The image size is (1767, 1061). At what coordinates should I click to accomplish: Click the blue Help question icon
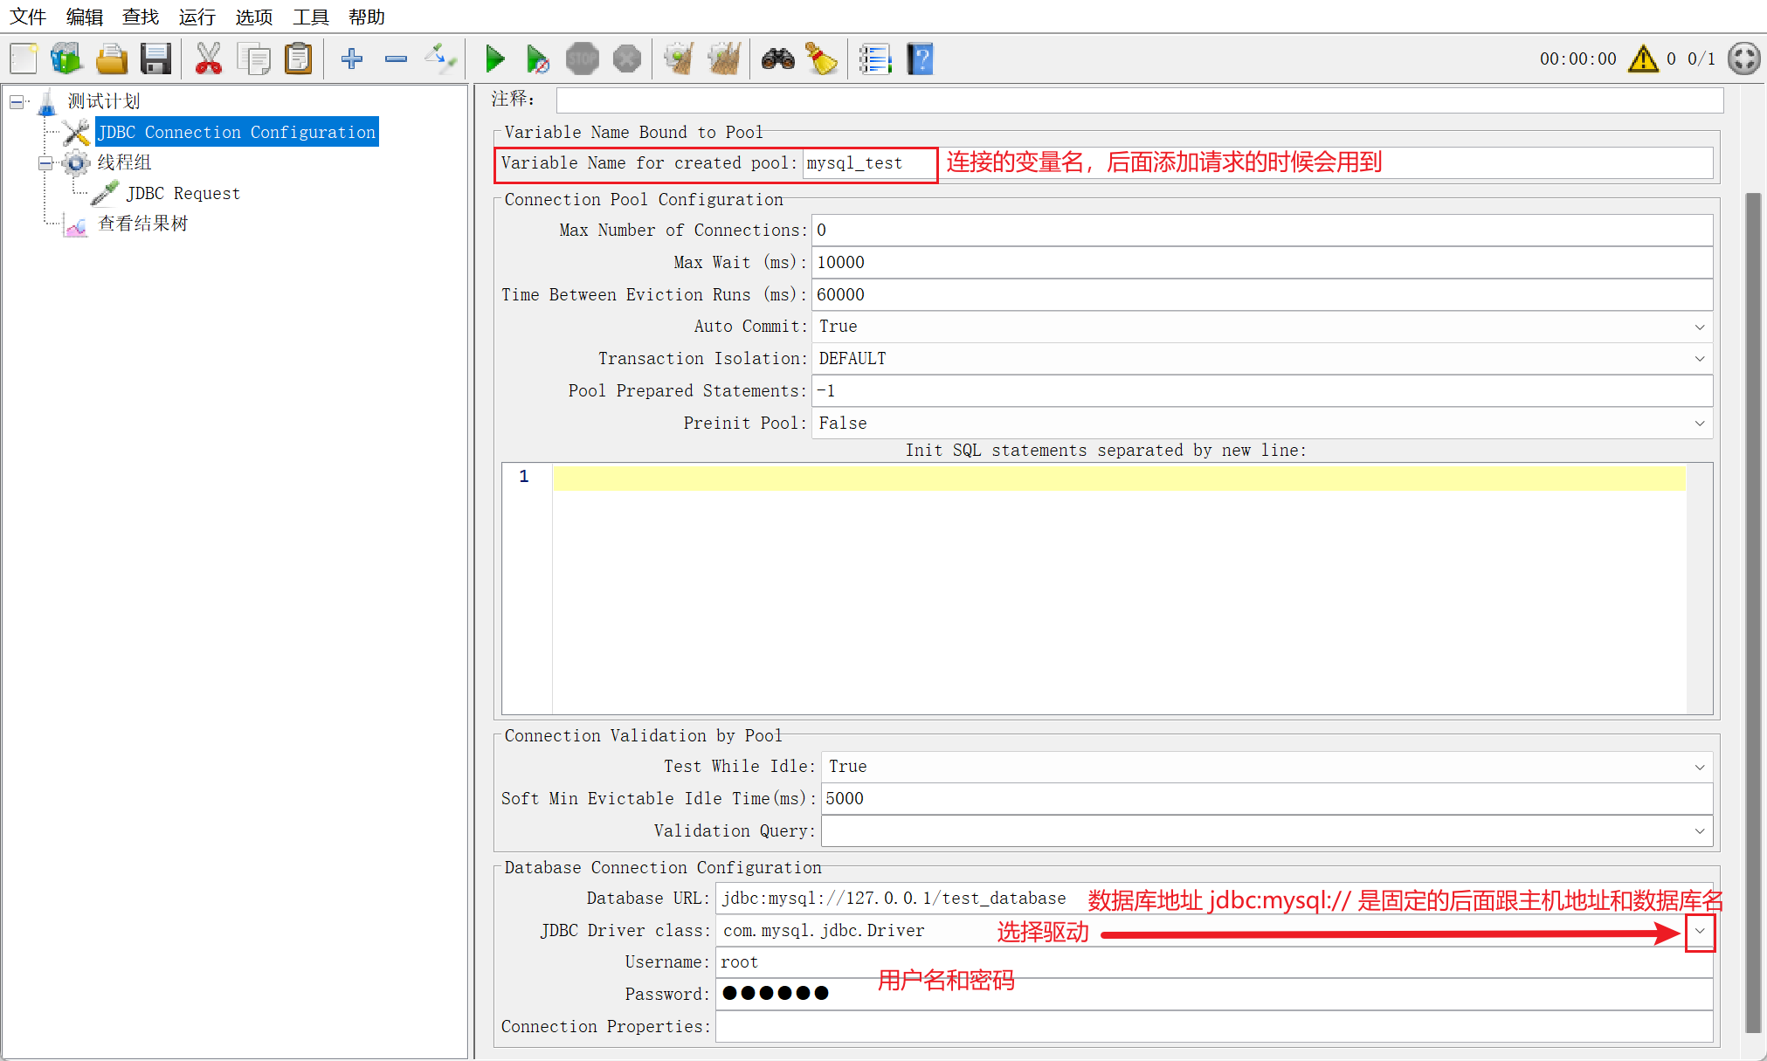click(920, 59)
